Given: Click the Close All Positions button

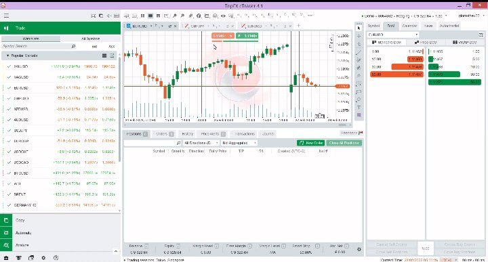Looking at the screenshot, I should (344, 143).
